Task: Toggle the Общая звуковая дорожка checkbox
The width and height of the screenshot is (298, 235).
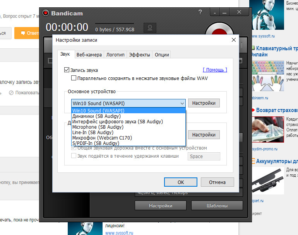Action: (x=74, y=148)
